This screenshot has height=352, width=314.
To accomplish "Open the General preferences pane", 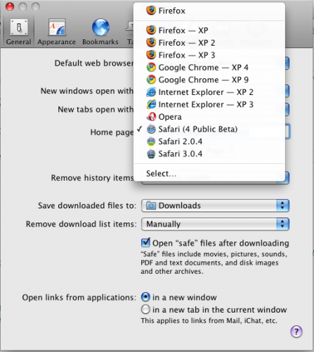I will tap(18, 32).
